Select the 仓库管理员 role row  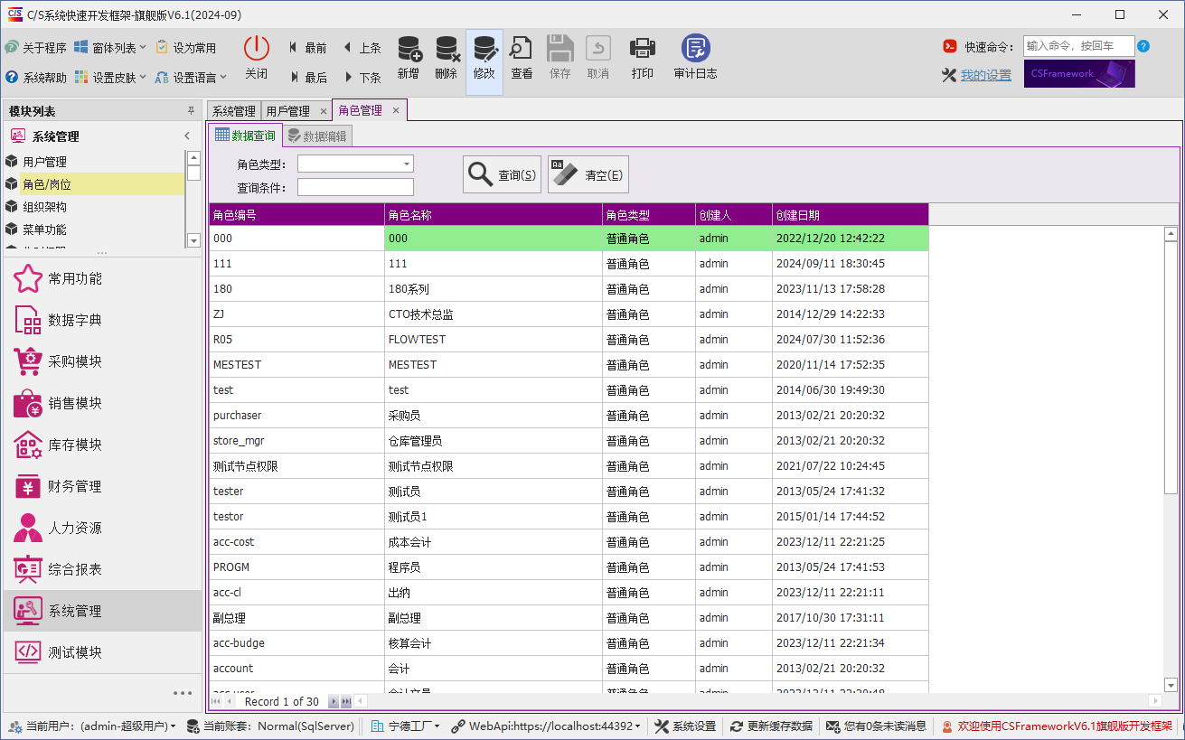(x=569, y=441)
